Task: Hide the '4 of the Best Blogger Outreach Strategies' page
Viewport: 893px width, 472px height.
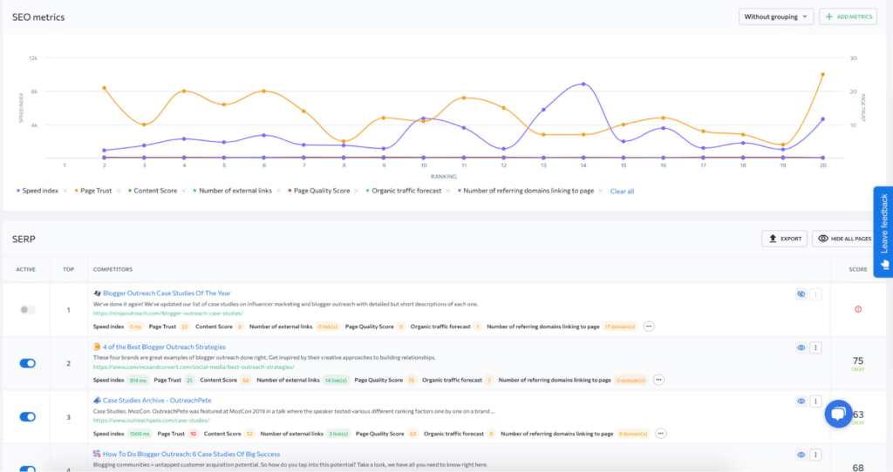Action: tap(801, 347)
